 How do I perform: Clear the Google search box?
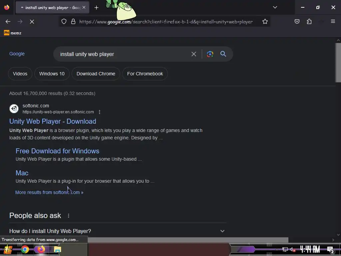[x=193, y=54]
